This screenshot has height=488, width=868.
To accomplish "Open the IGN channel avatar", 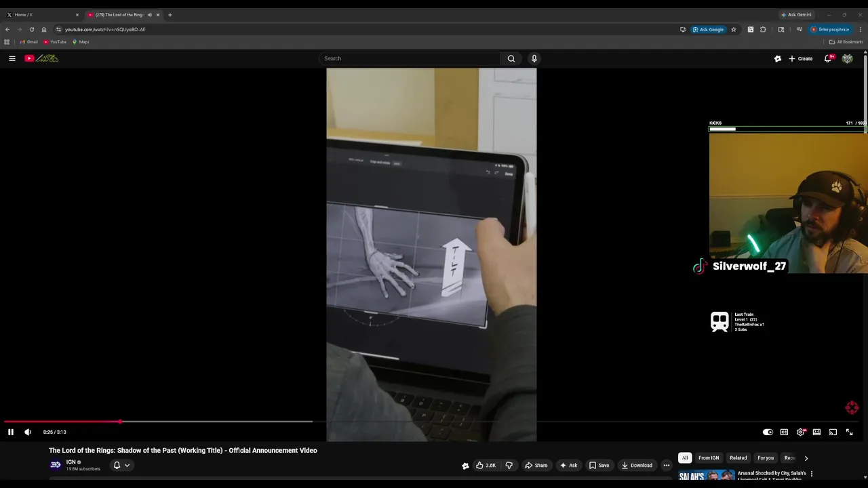I will [x=56, y=464].
